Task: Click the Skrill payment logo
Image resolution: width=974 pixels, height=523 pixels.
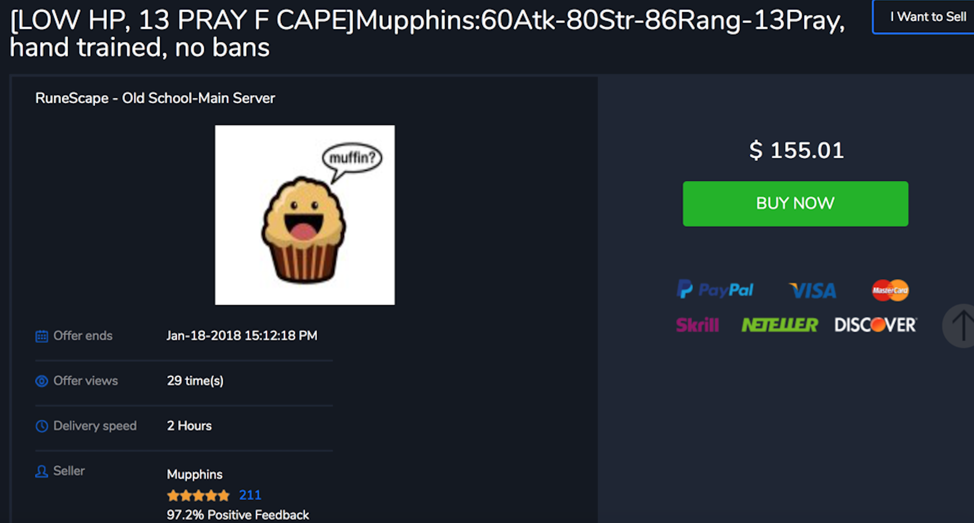Action: click(x=697, y=325)
